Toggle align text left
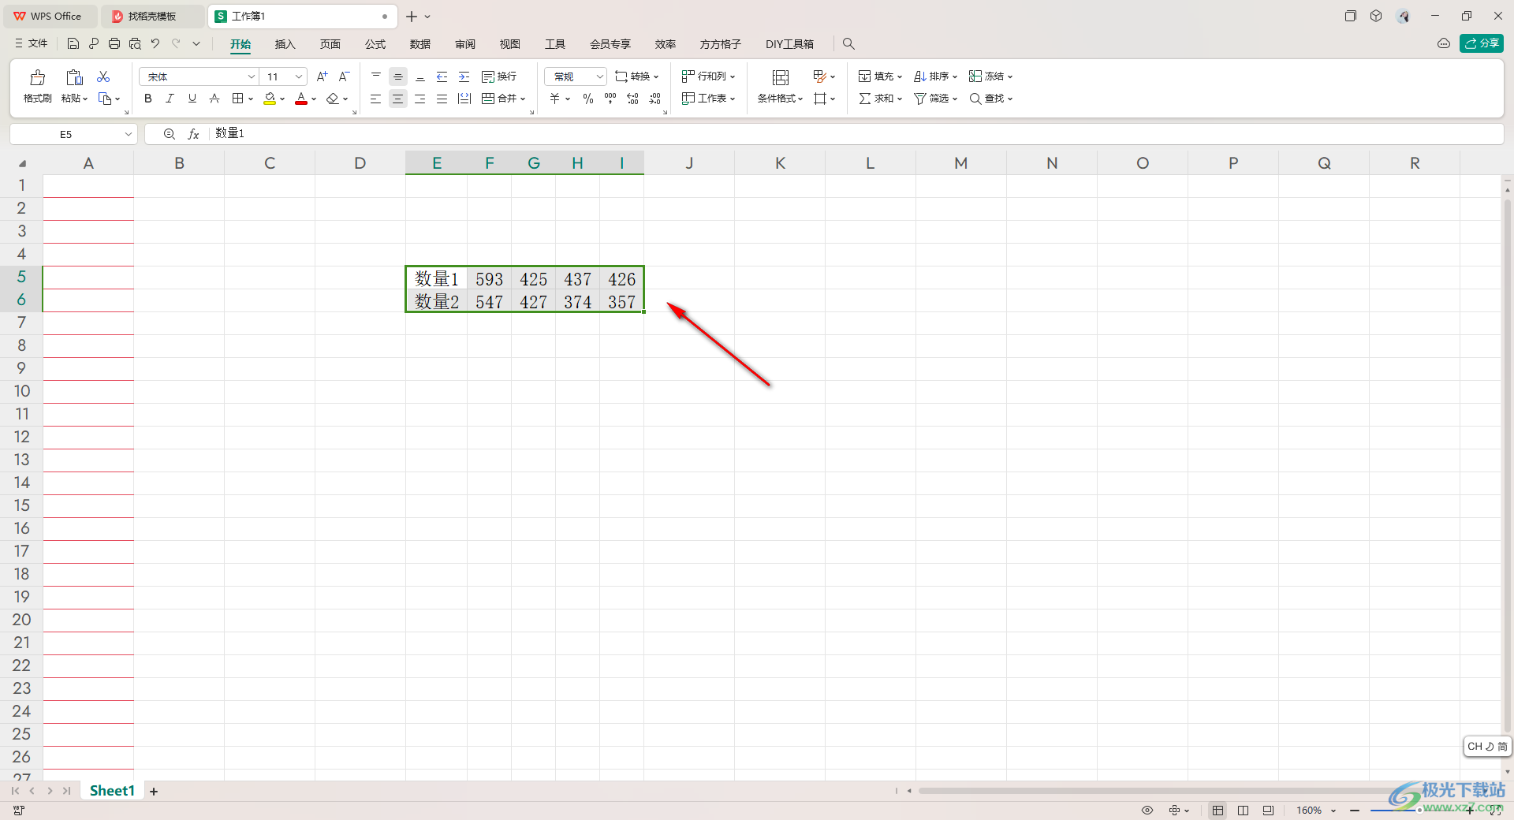This screenshot has height=820, width=1514. click(x=376, y=99)
